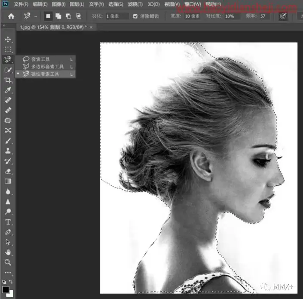Toggle the tablet pressure pen width button
Image resolution: width=303 pixels, height=299 pixels.
tap(283, 16)
